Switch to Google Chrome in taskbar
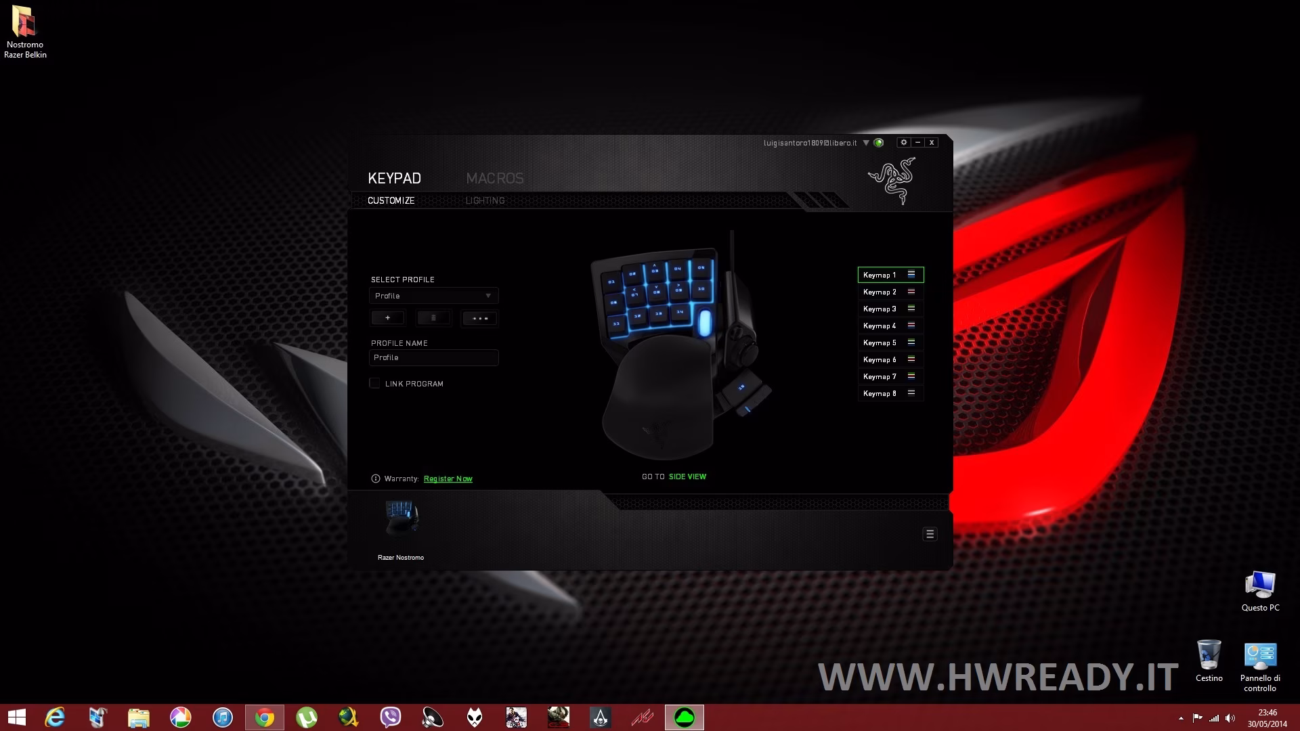1300x731 pixels. coord(265,717)
